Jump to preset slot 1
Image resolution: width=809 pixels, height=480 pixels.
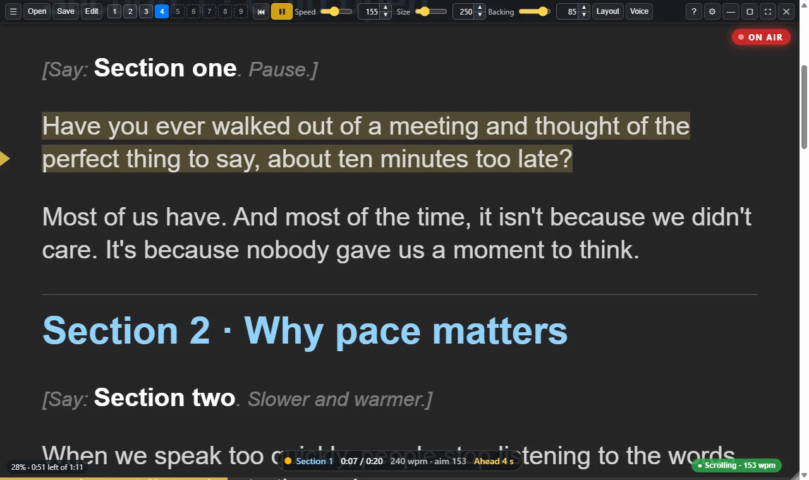pyautogui.click(x=114, y=11)
